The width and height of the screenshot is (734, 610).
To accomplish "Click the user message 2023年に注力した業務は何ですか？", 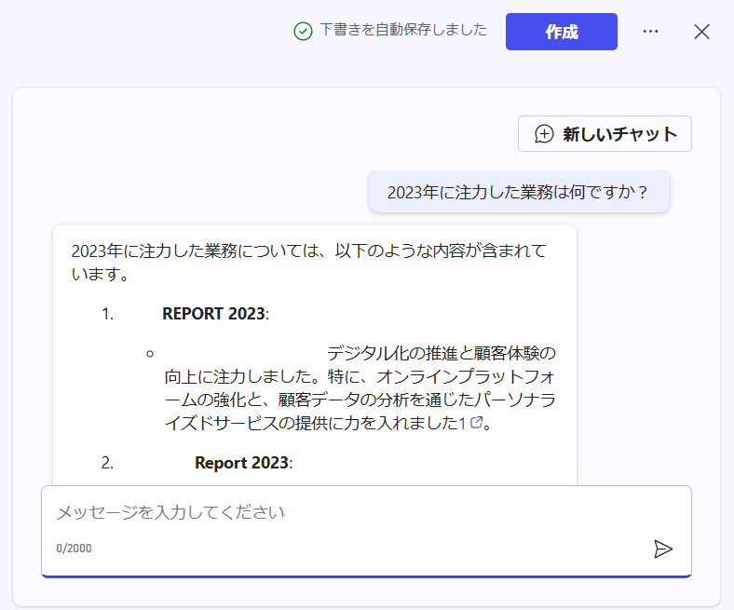I will 519,192.
